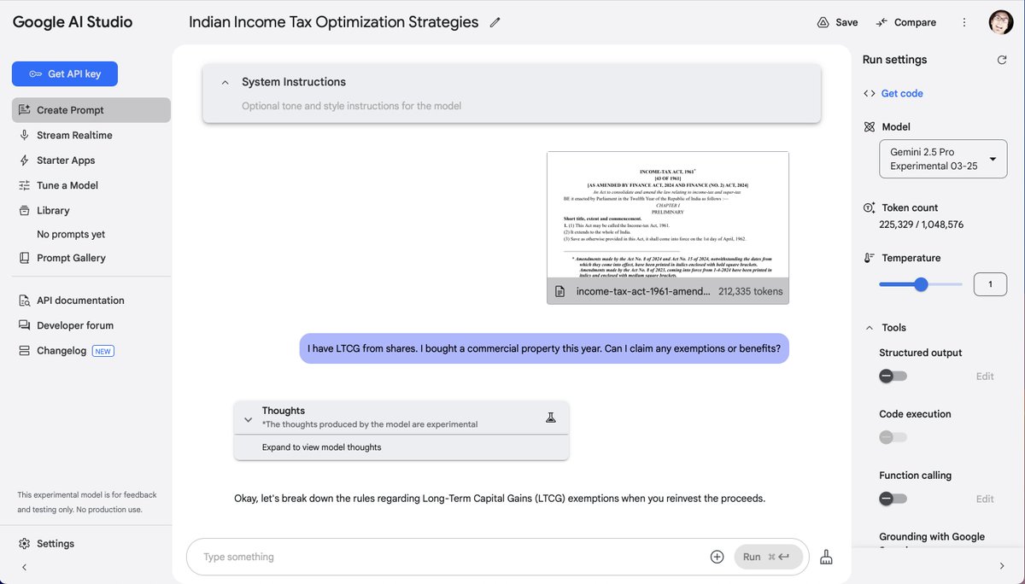Click the Developer forum chat icon
Image resolution: width=1025 pixels, height=584 pixels.
[x=25, y=325]
